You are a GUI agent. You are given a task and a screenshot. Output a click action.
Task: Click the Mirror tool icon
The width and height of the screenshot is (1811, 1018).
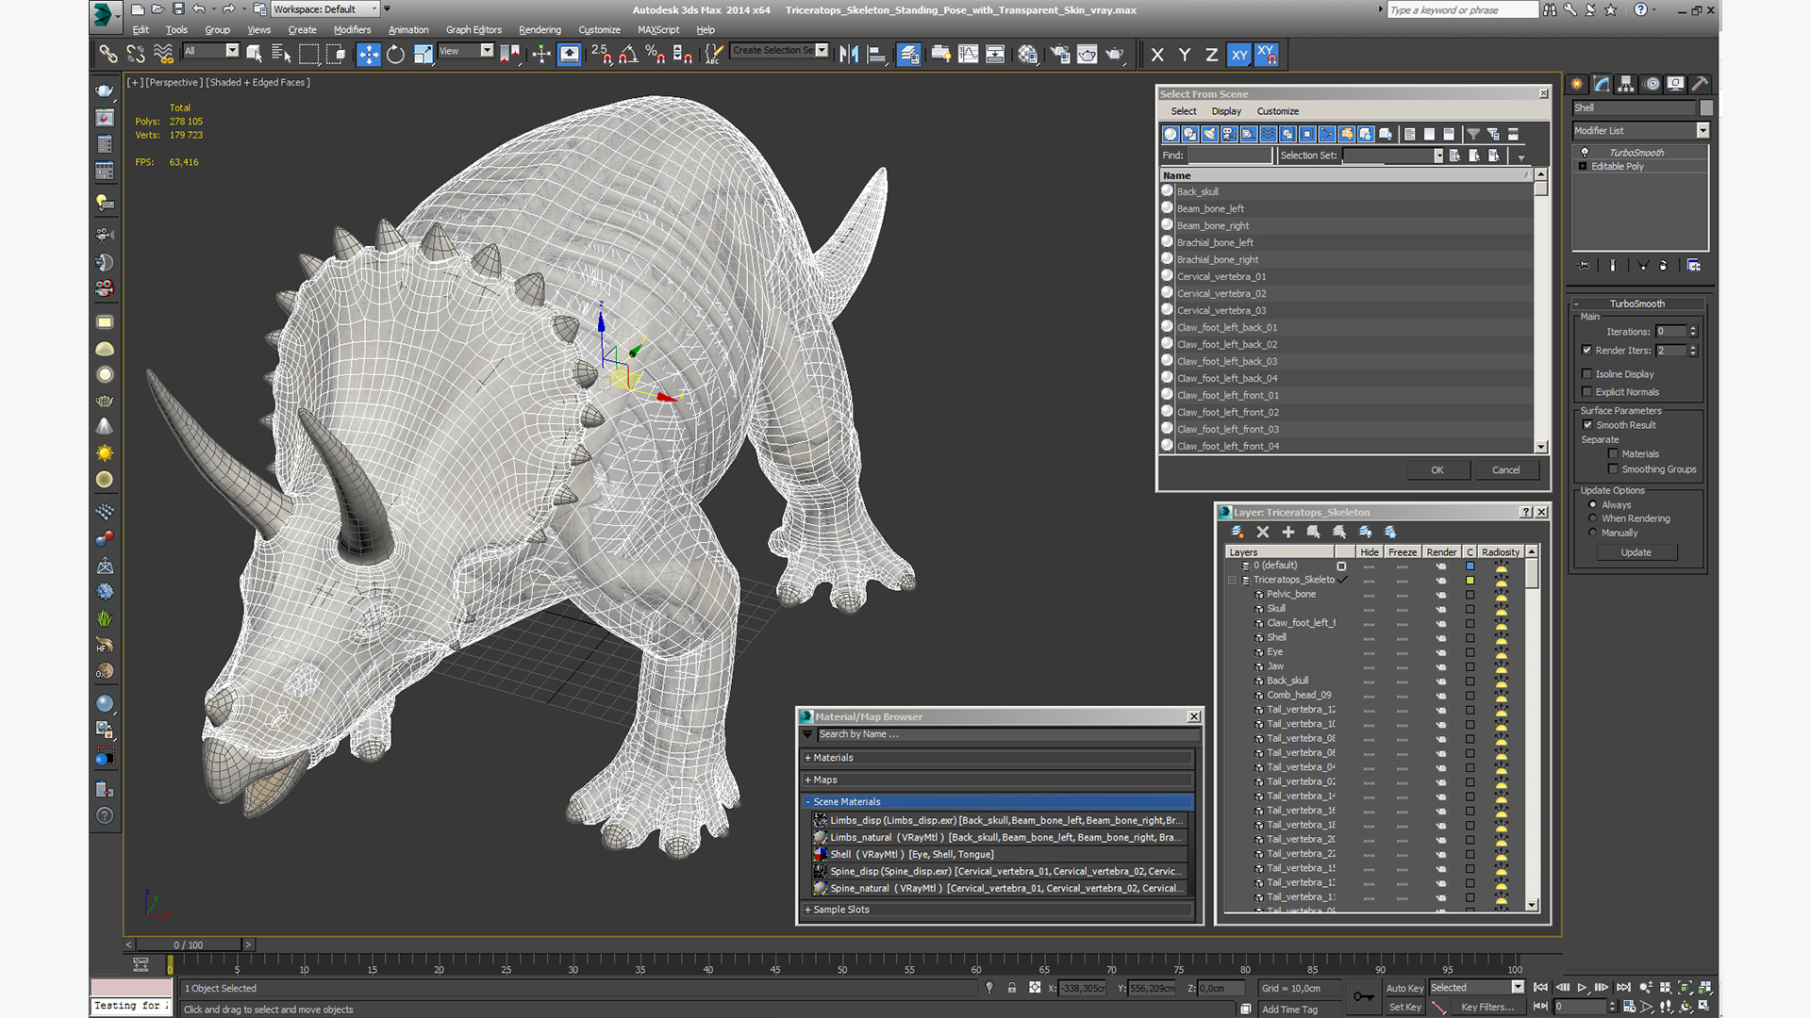point(849,55)
